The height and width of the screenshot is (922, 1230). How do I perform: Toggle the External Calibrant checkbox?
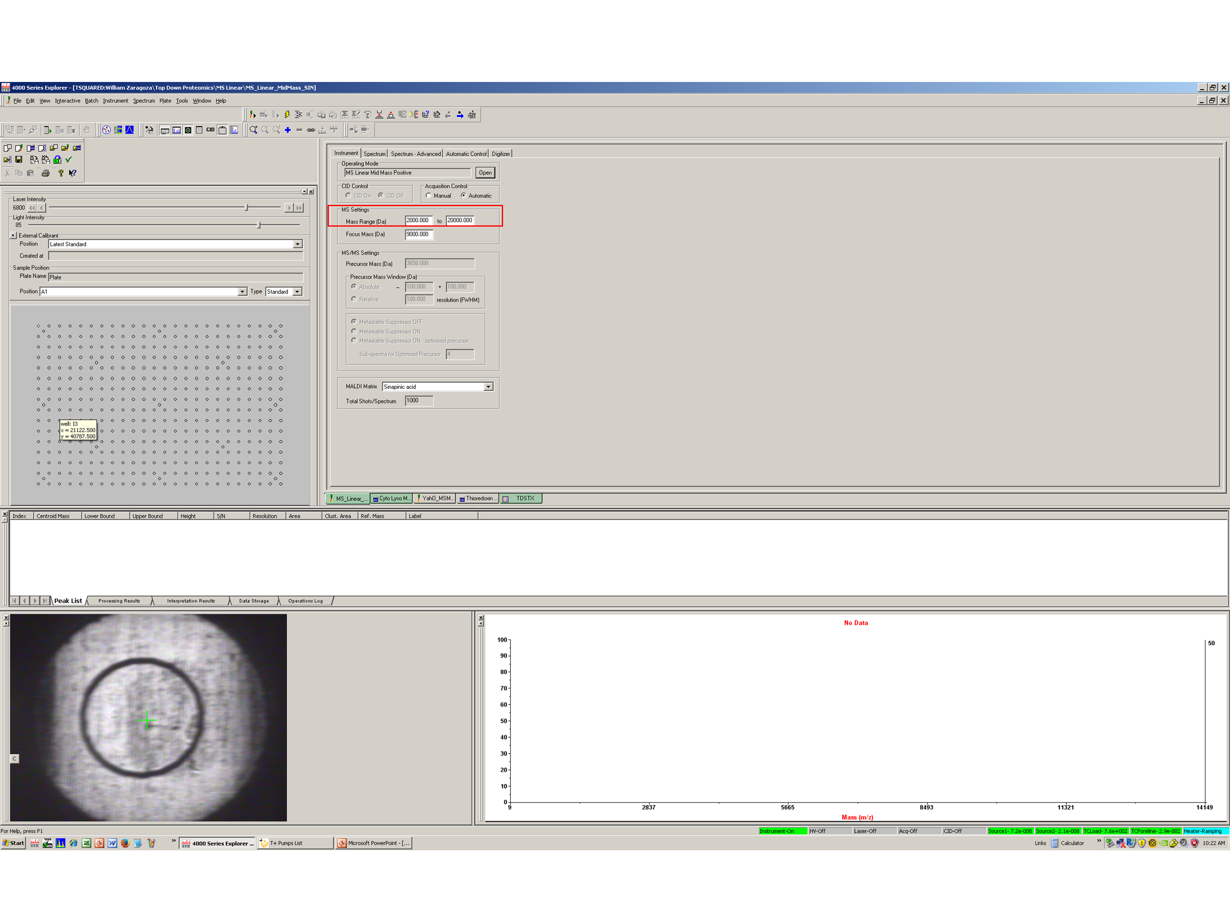pos(14,236)
